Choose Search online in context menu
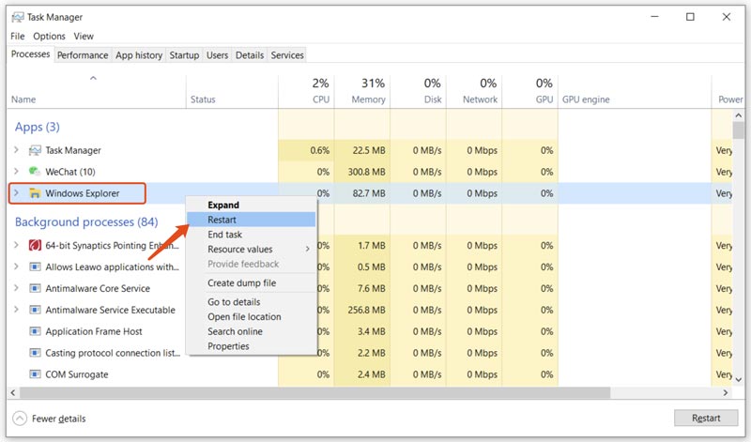This screenshot has width=751, height=442. [x=252, y=331]
